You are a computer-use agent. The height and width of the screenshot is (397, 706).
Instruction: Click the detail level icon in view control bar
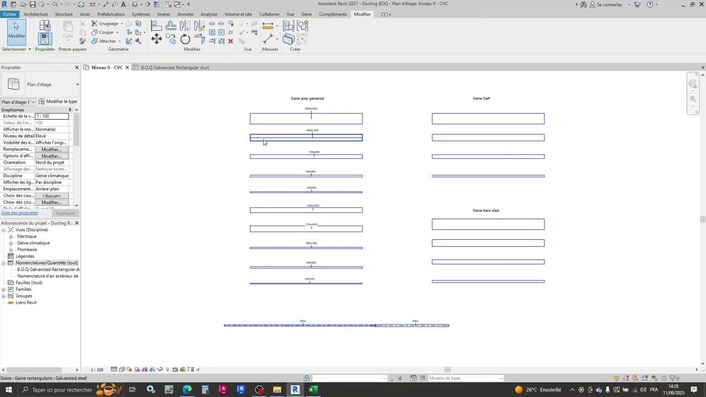click(x=114, y=369)
